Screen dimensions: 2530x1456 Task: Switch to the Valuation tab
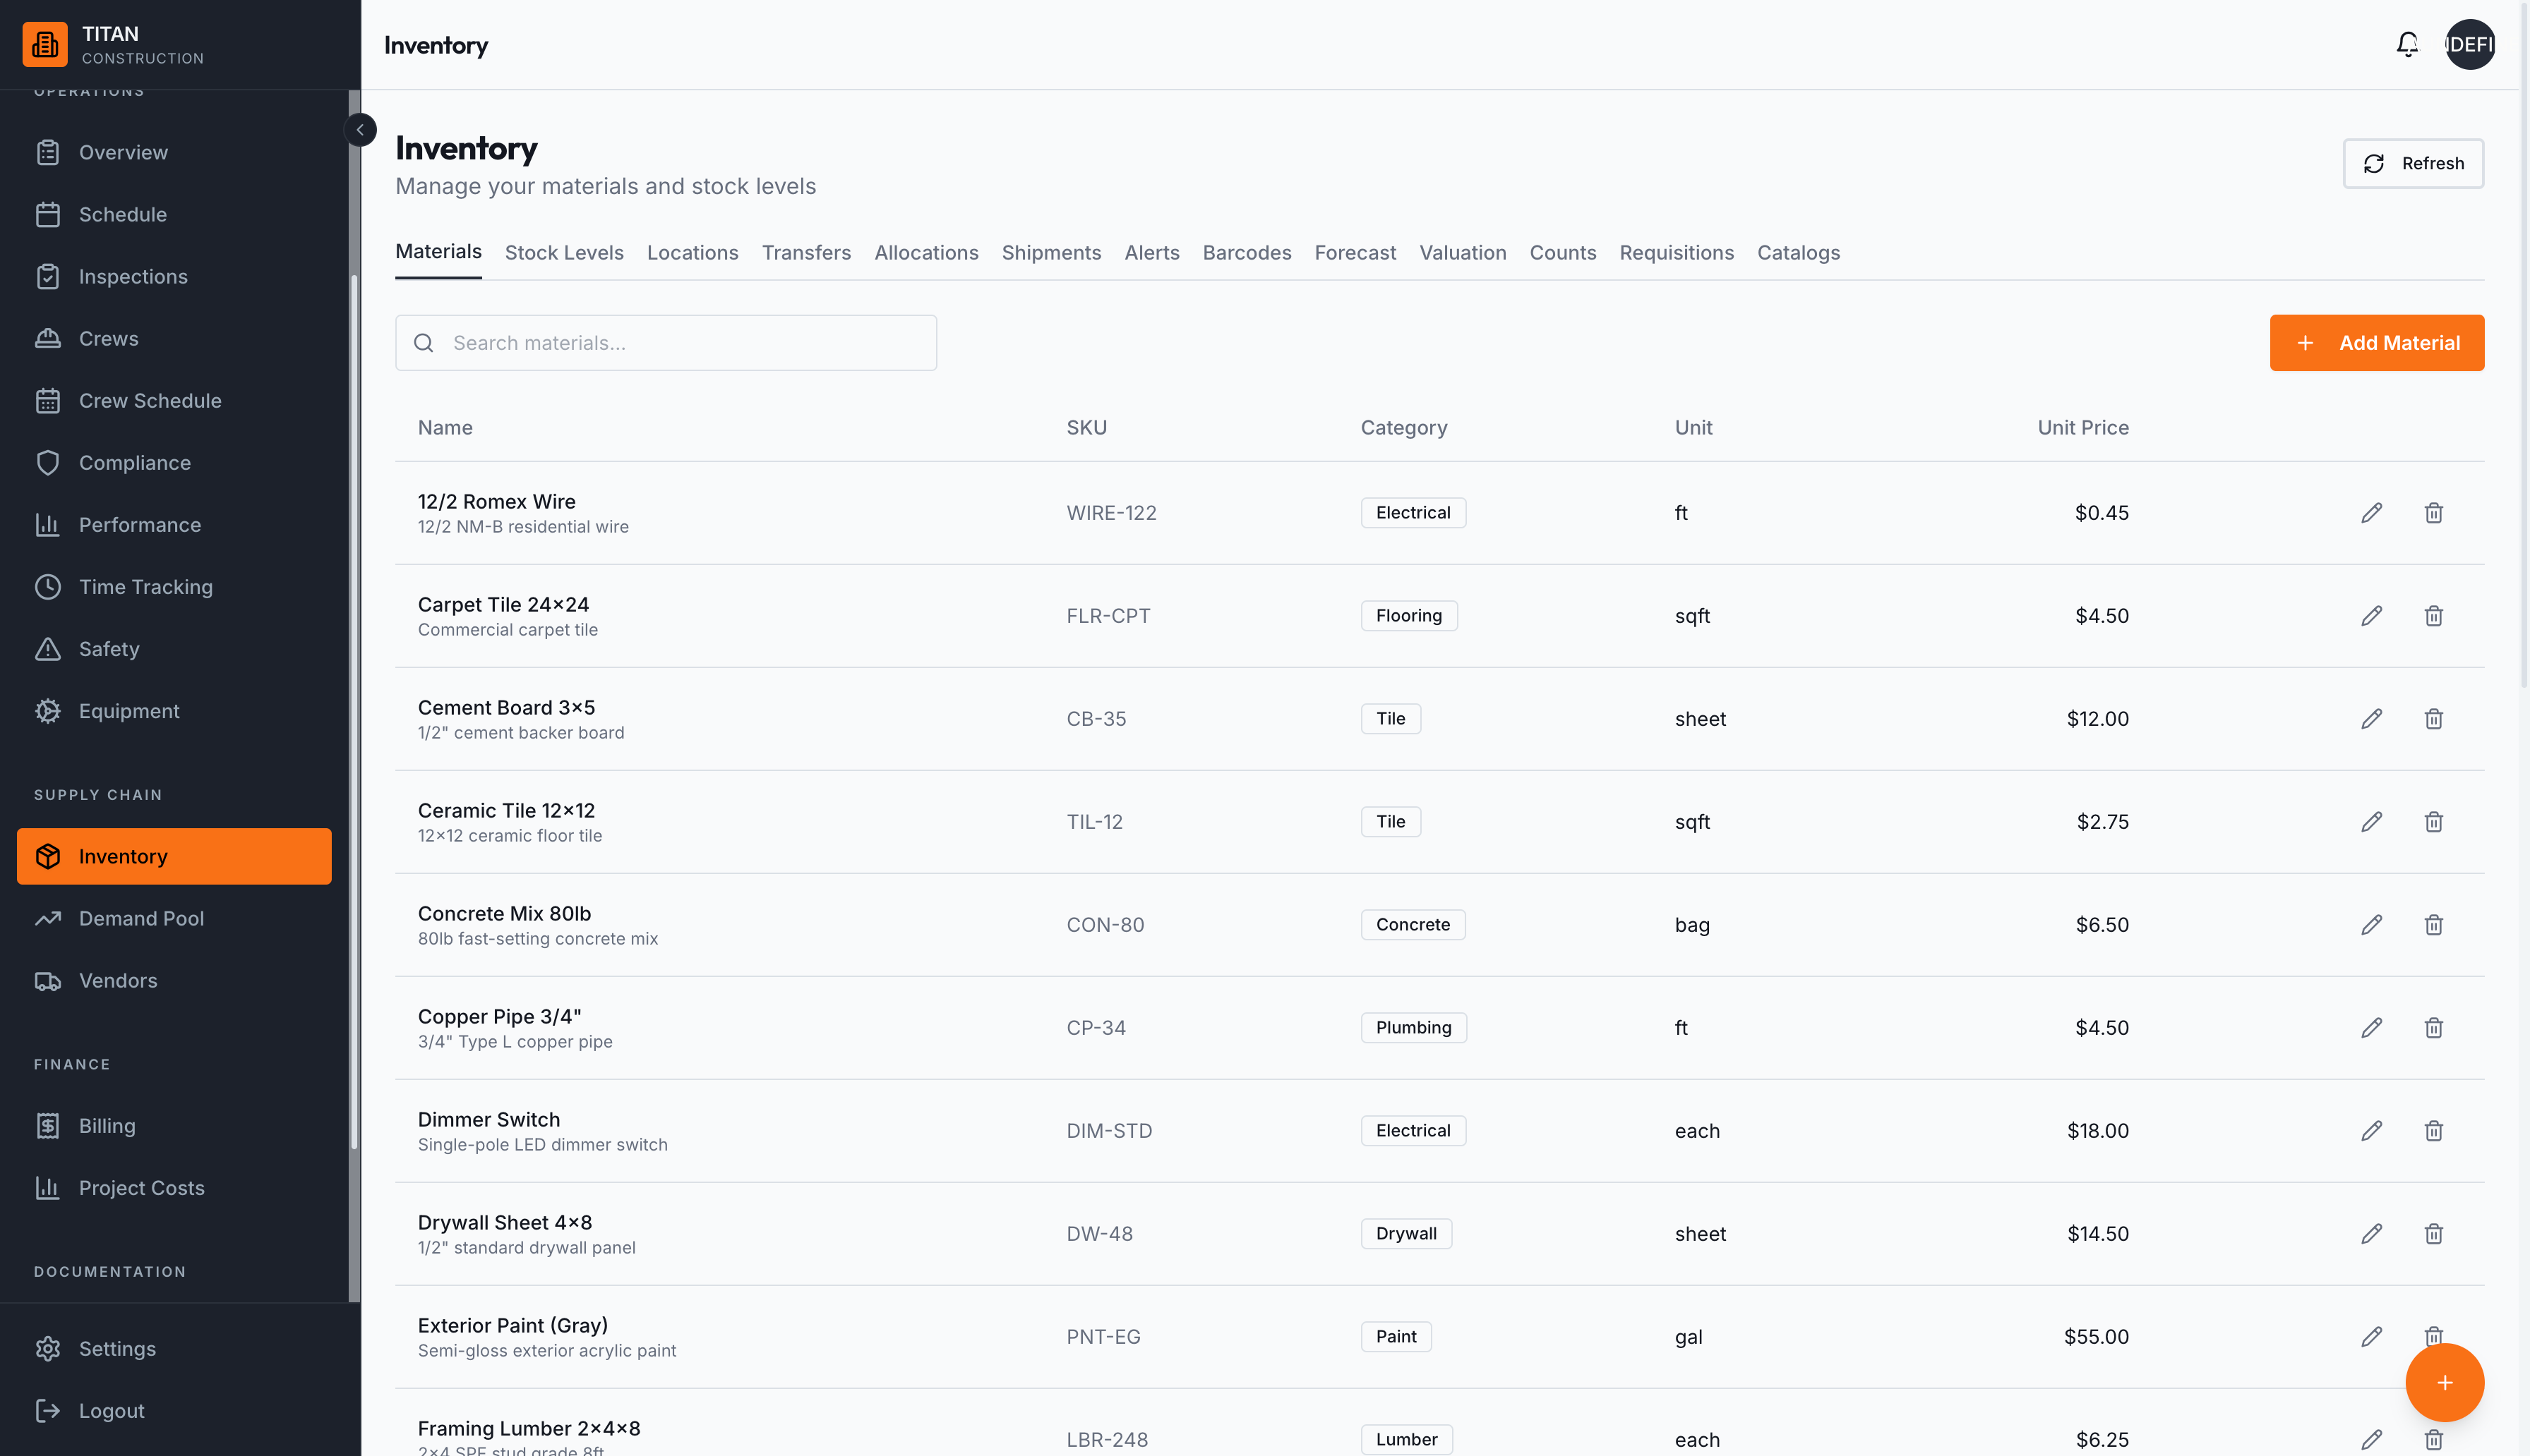click(x=1463, y=252)
